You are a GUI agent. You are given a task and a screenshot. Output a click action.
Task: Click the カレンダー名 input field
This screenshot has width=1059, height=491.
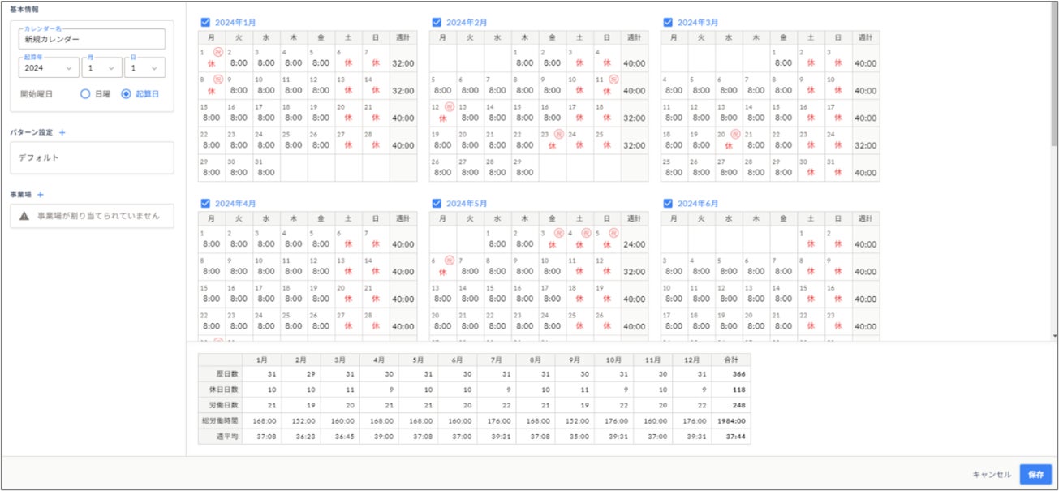[x=93, y=39]
